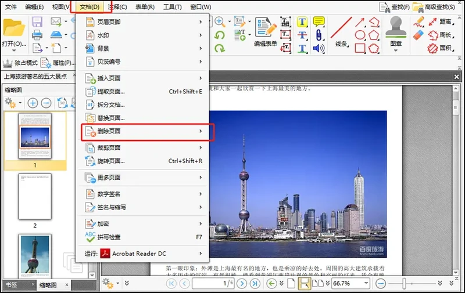Viewport: 465px width, 293px height.
Task: Click 旋转页面... menu item
Action: [144, 161]
